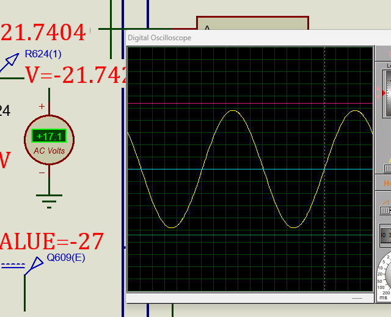Click the cyan channel trace line
Screen dimensions: 391x317
(x=250, y=169)
